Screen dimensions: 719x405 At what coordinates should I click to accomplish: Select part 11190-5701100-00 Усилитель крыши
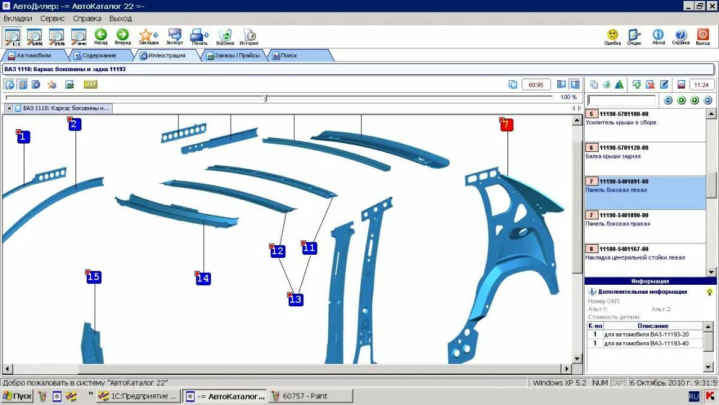pos(645,125)
